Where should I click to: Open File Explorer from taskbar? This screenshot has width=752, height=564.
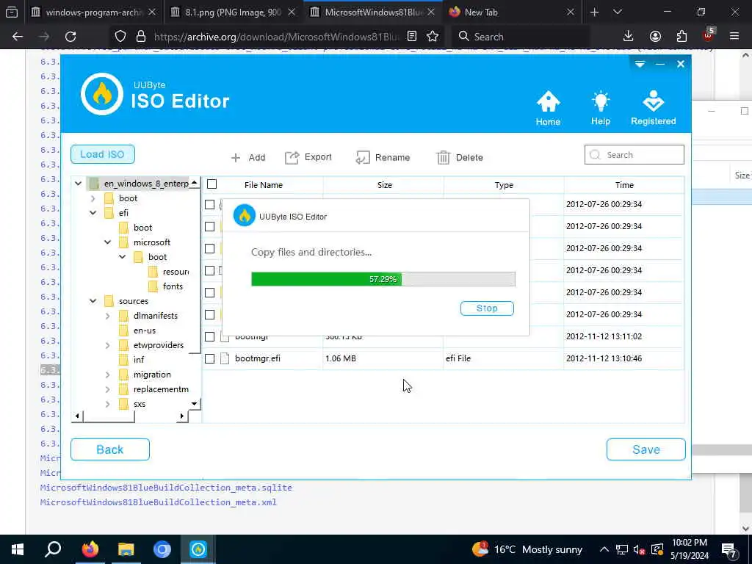pos(126,549)
